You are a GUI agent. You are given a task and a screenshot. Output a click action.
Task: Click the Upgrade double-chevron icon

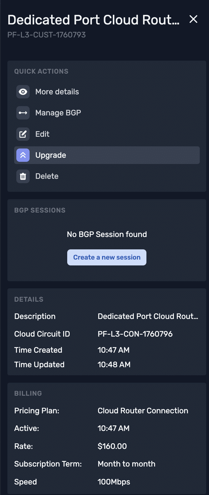[x=23, y=155]
